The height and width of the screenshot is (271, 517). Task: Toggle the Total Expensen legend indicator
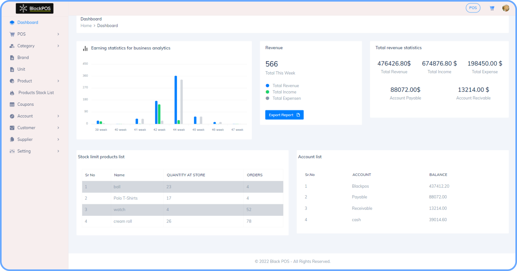click(x=268, y=98)
